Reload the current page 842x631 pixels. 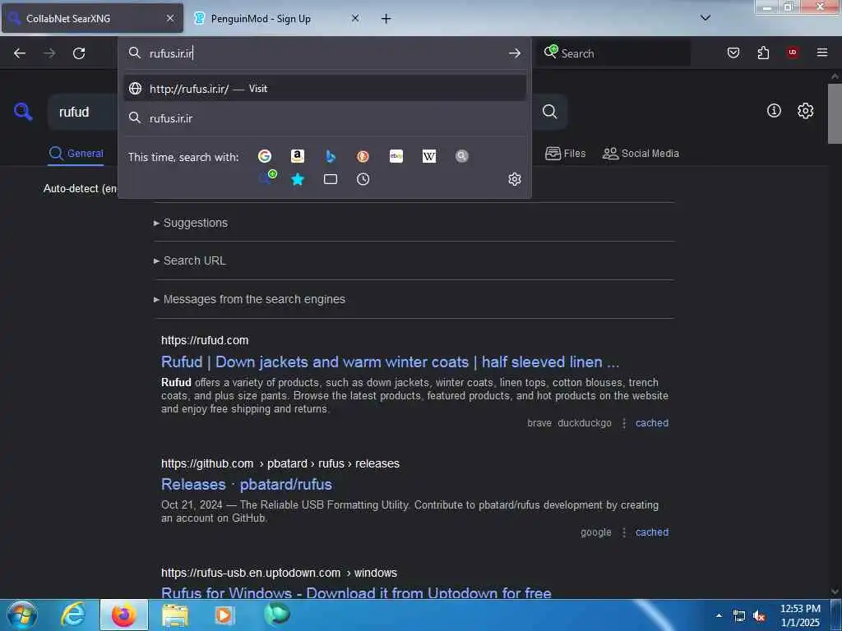[79, 53]
